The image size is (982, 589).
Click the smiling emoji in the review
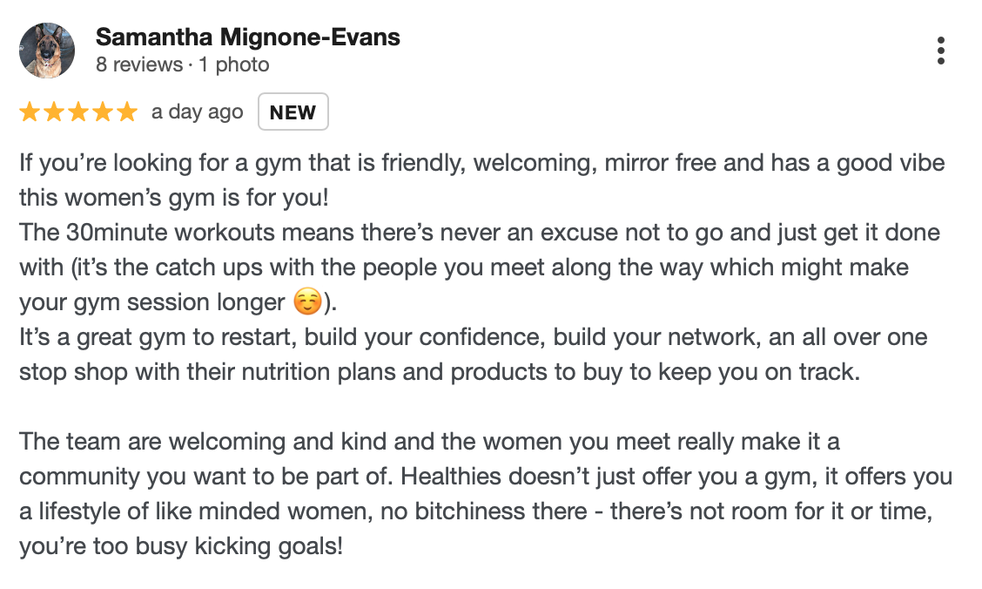click(x=304, y=303)
